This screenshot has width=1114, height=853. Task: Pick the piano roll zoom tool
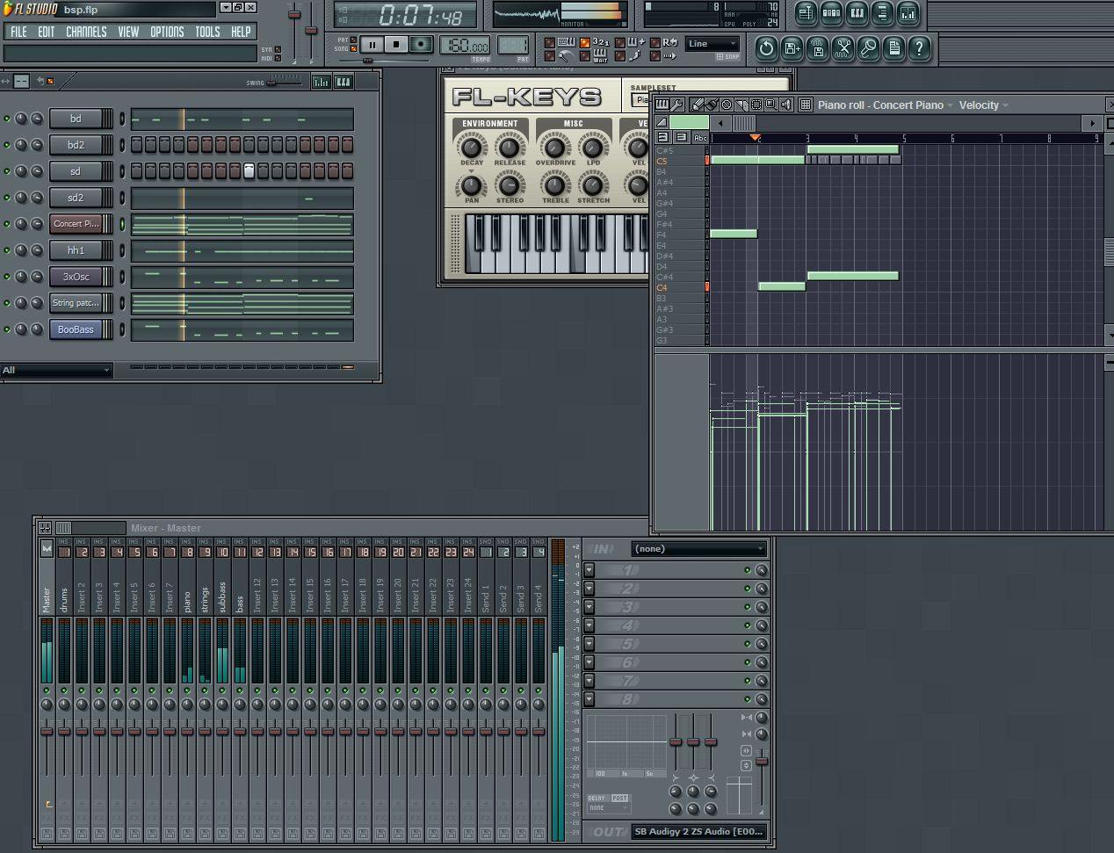coord(770,105)
